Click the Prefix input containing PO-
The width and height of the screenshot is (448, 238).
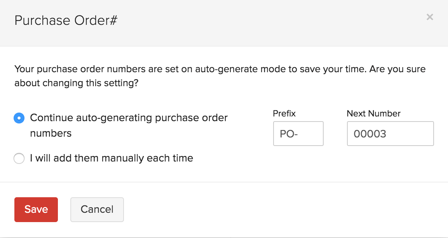pyautogui.click(x=298, y=134)
